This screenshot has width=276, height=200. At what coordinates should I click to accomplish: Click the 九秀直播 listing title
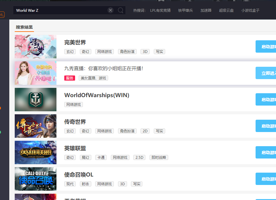tap(104, 68)
